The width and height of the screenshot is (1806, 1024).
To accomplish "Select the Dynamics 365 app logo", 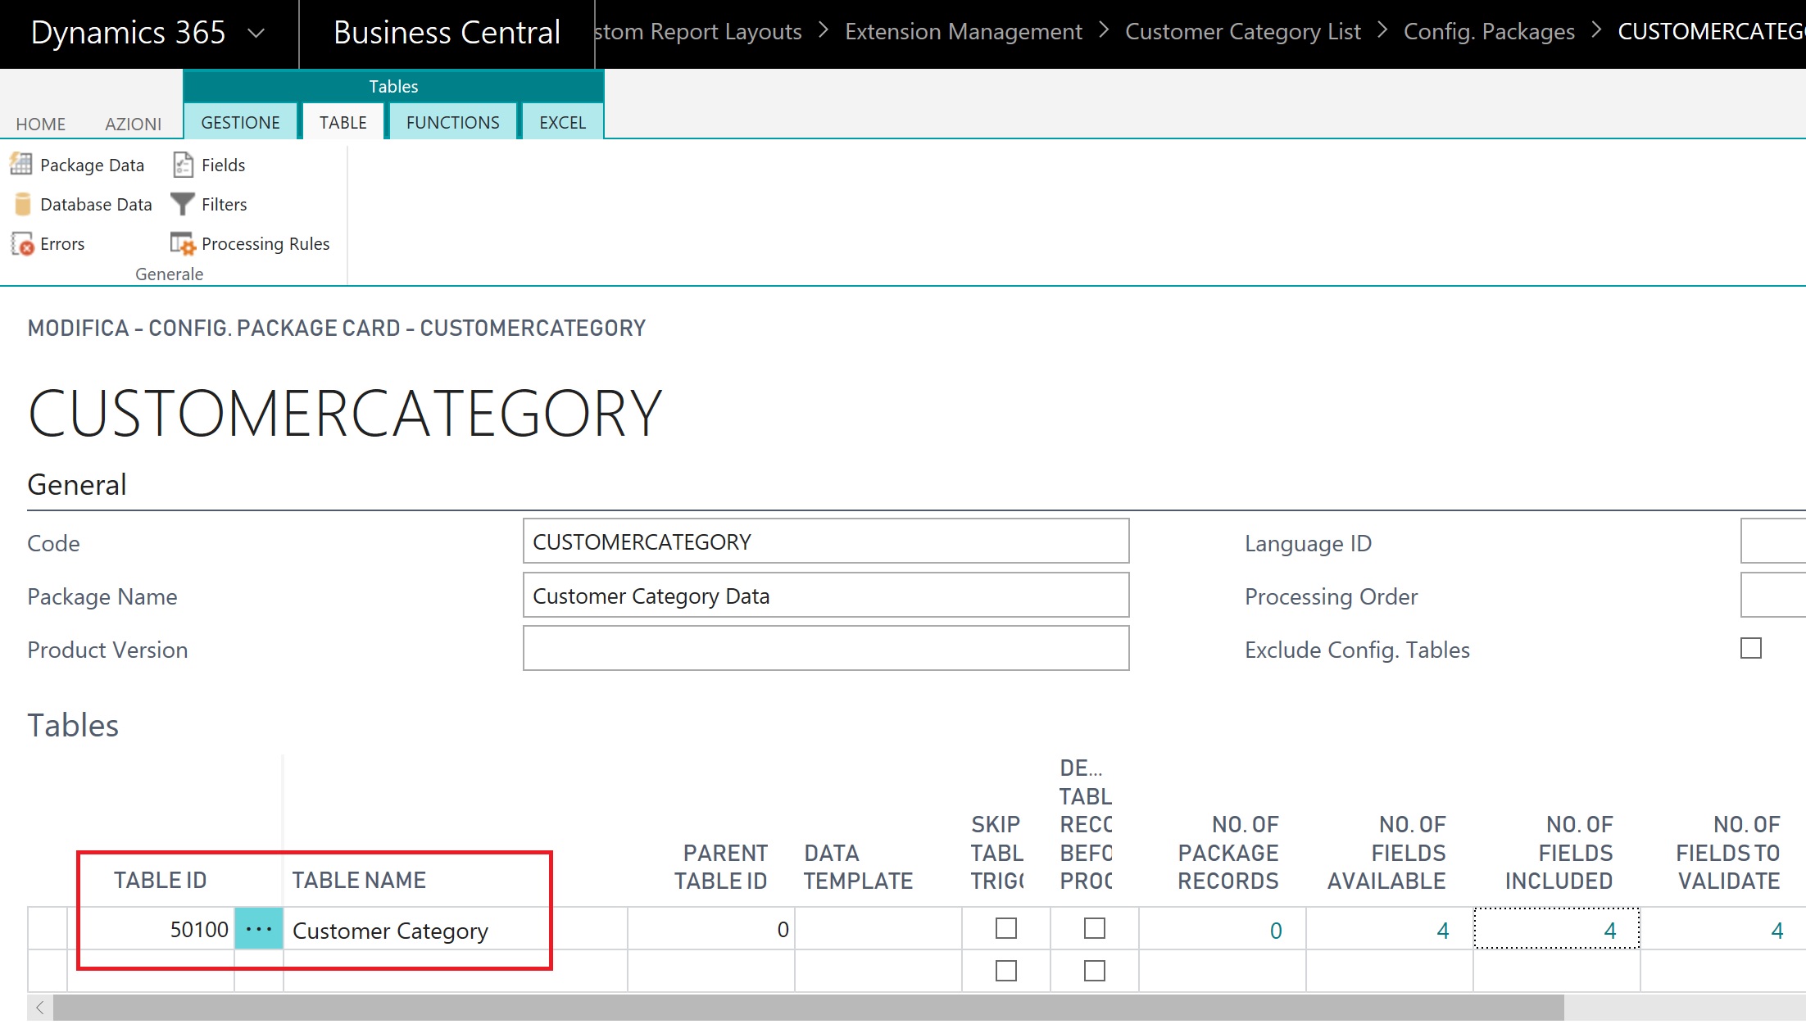I will click(x=128, y=33).
